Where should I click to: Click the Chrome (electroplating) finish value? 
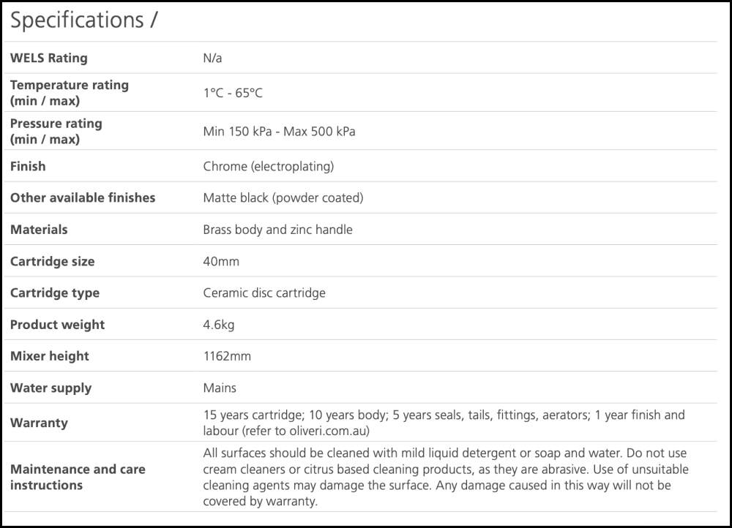tap(268, 166)
